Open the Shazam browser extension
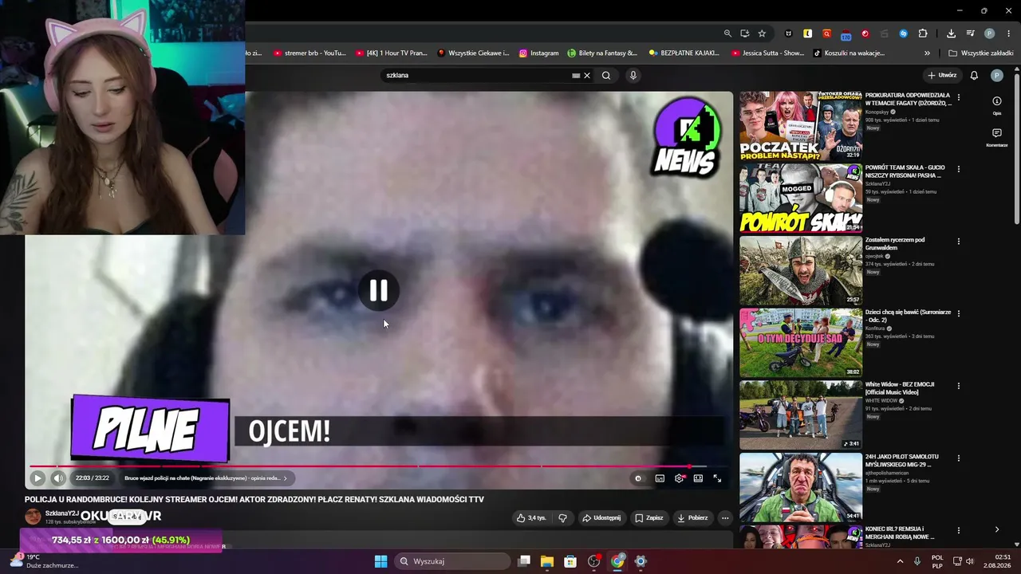This screenshot has height=574, width=1021. click(904, 33)
